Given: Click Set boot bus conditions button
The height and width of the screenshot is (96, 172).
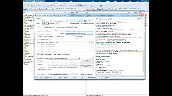Looking at the screenshot, I should coord(86,66).
